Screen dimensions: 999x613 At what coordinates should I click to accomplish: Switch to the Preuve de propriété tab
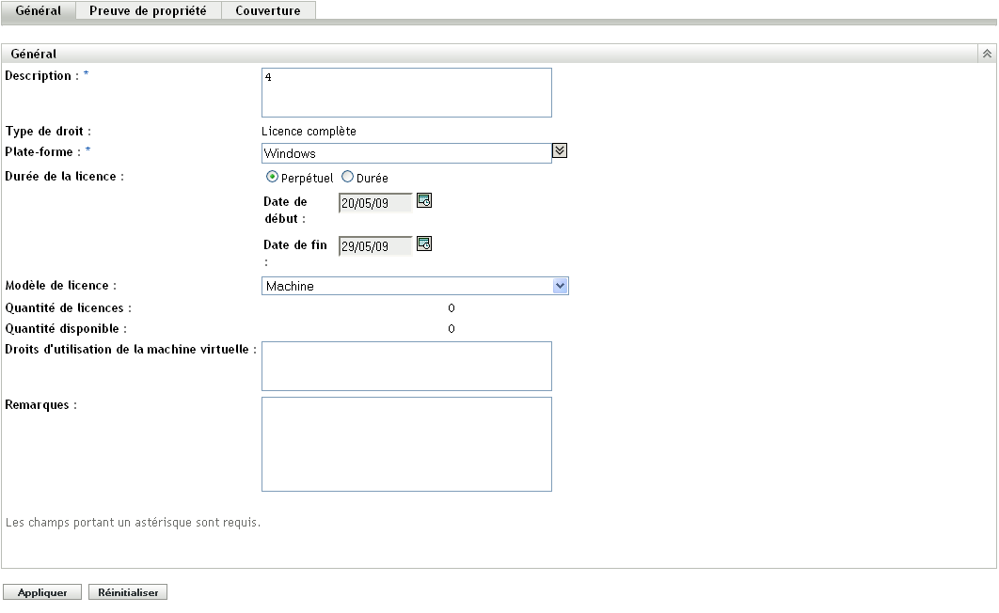click(148, 11)
